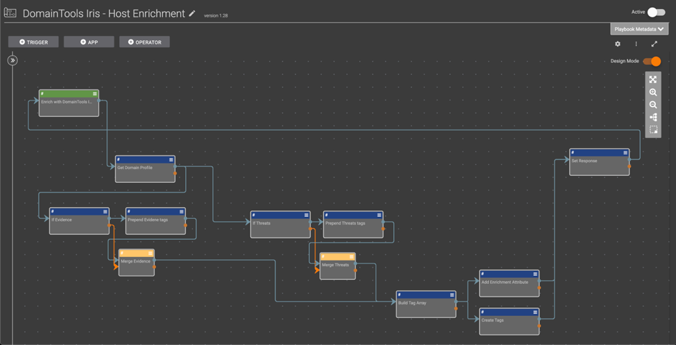Open menu icon on Merge Evidence node

(x=150, y=253)
